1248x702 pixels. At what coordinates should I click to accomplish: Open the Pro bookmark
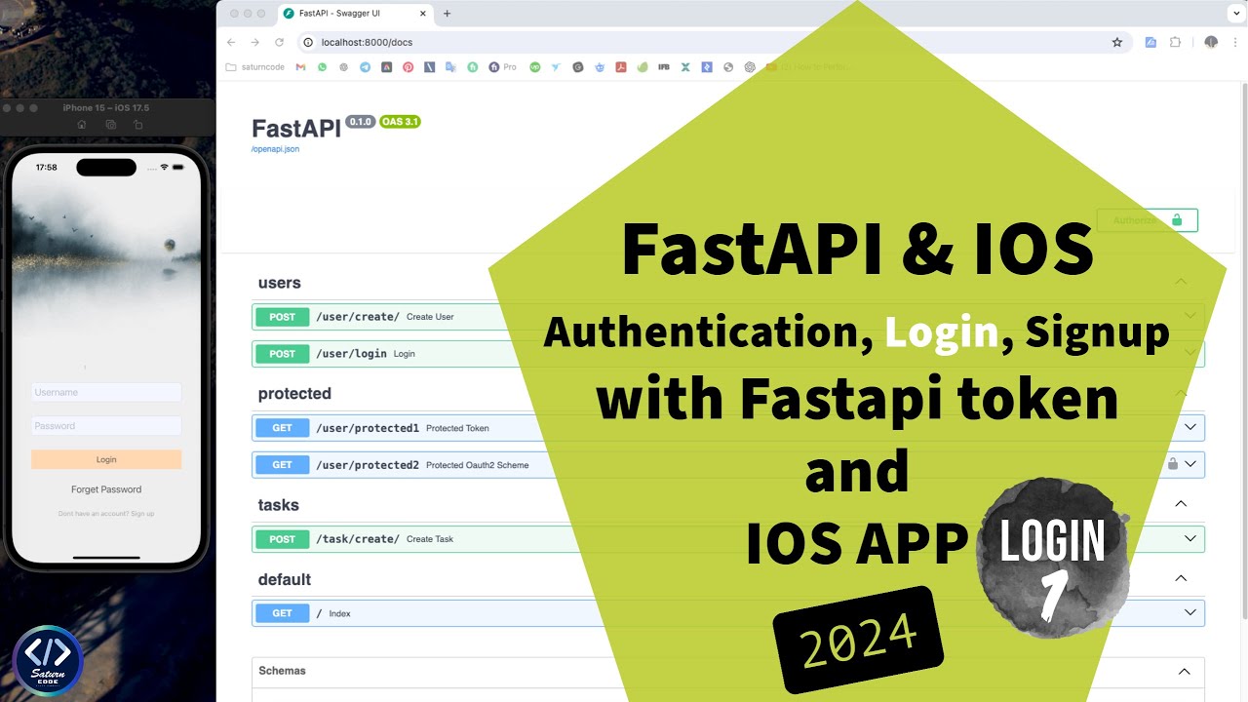[503, 67]
